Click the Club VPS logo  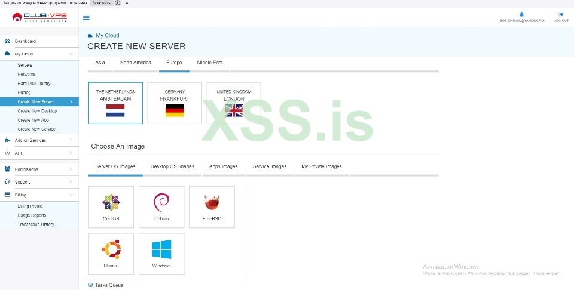coord(39,17)
